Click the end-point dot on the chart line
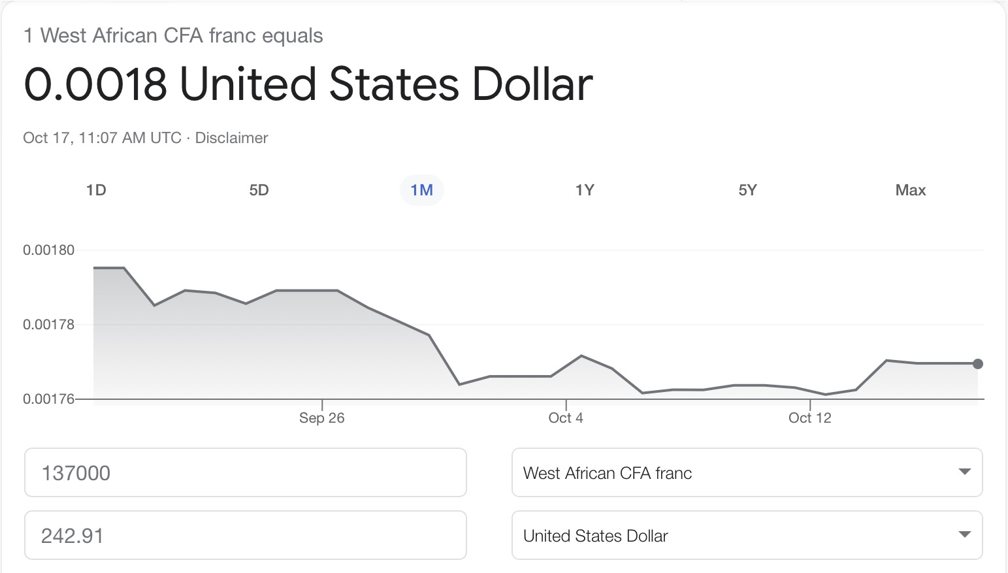Viewport: 1008px width, 573px height. tap(977, 364)
